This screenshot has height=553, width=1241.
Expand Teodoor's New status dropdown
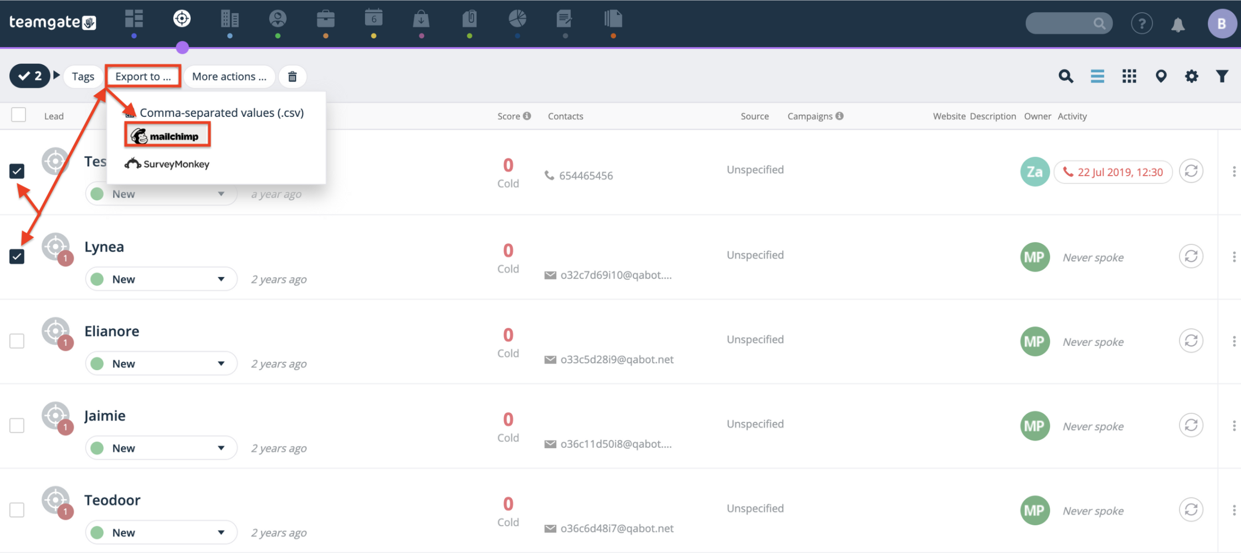(162, 532)
